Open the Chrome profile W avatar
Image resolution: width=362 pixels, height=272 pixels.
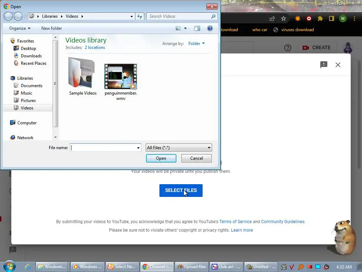pyautogui.click(x=343, y=18)
